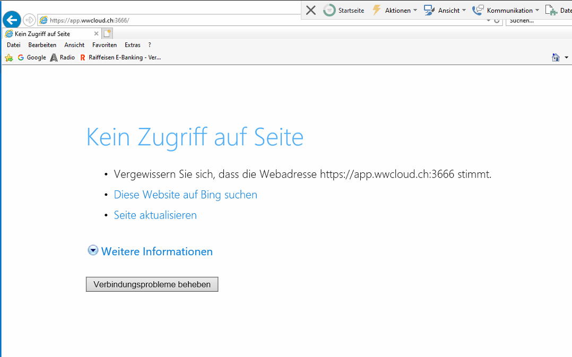Open the address bar history dropdown arrow
572x357 pixels.
pyautogui.click(x=489, y=21)
